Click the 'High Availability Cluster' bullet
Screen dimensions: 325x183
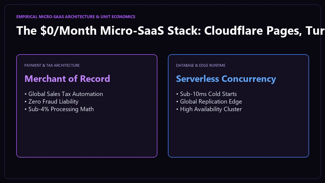[209, 109]
